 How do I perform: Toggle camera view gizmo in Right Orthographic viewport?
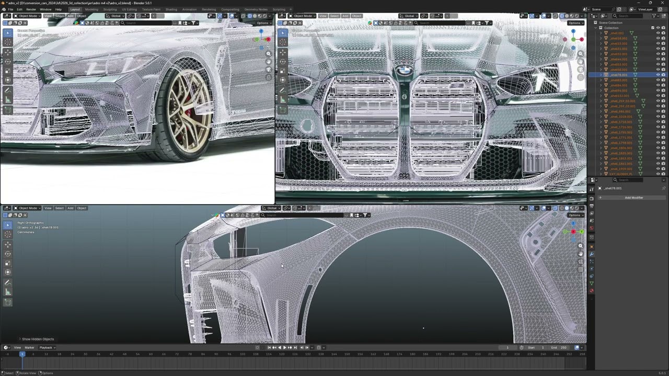(580, 262)
